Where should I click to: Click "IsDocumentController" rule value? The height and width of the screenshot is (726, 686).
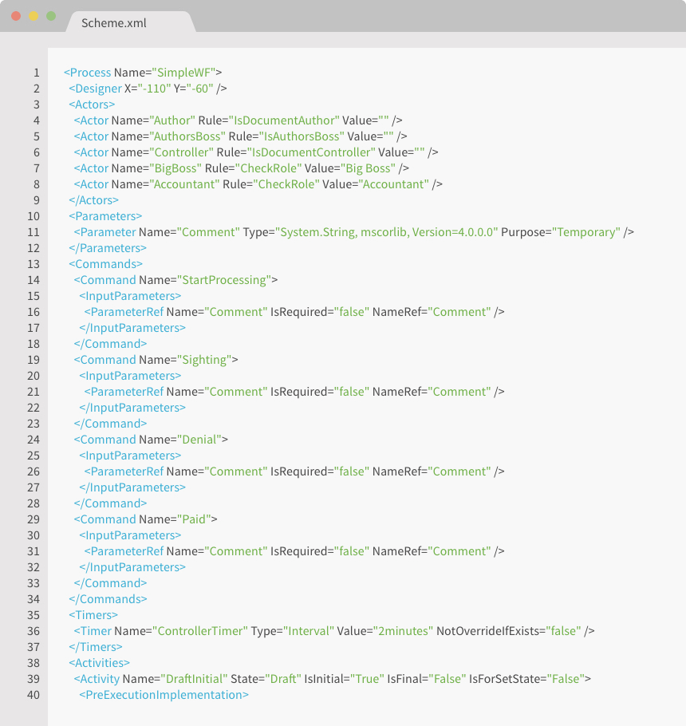pos(311,152)
